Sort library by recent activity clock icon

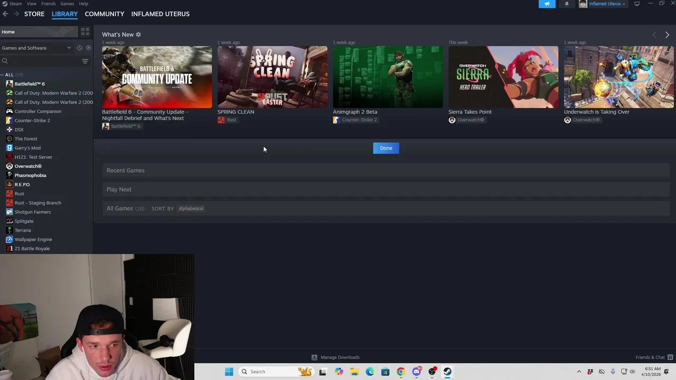tap(80, 47)
